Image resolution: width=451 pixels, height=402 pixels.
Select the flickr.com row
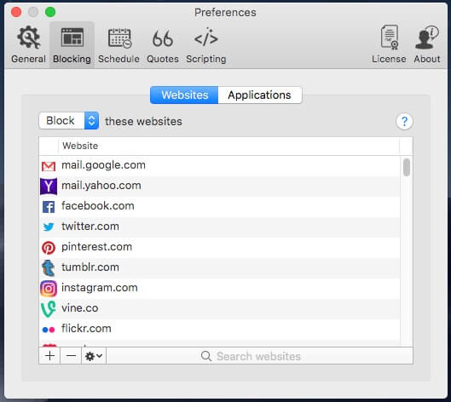point(219,329)
